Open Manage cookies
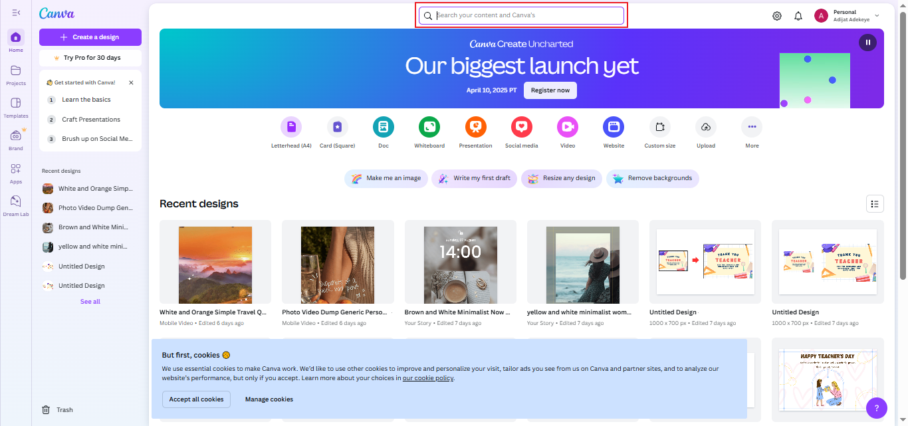The width and height of the screenshot is (908, 426). [269, 399]
